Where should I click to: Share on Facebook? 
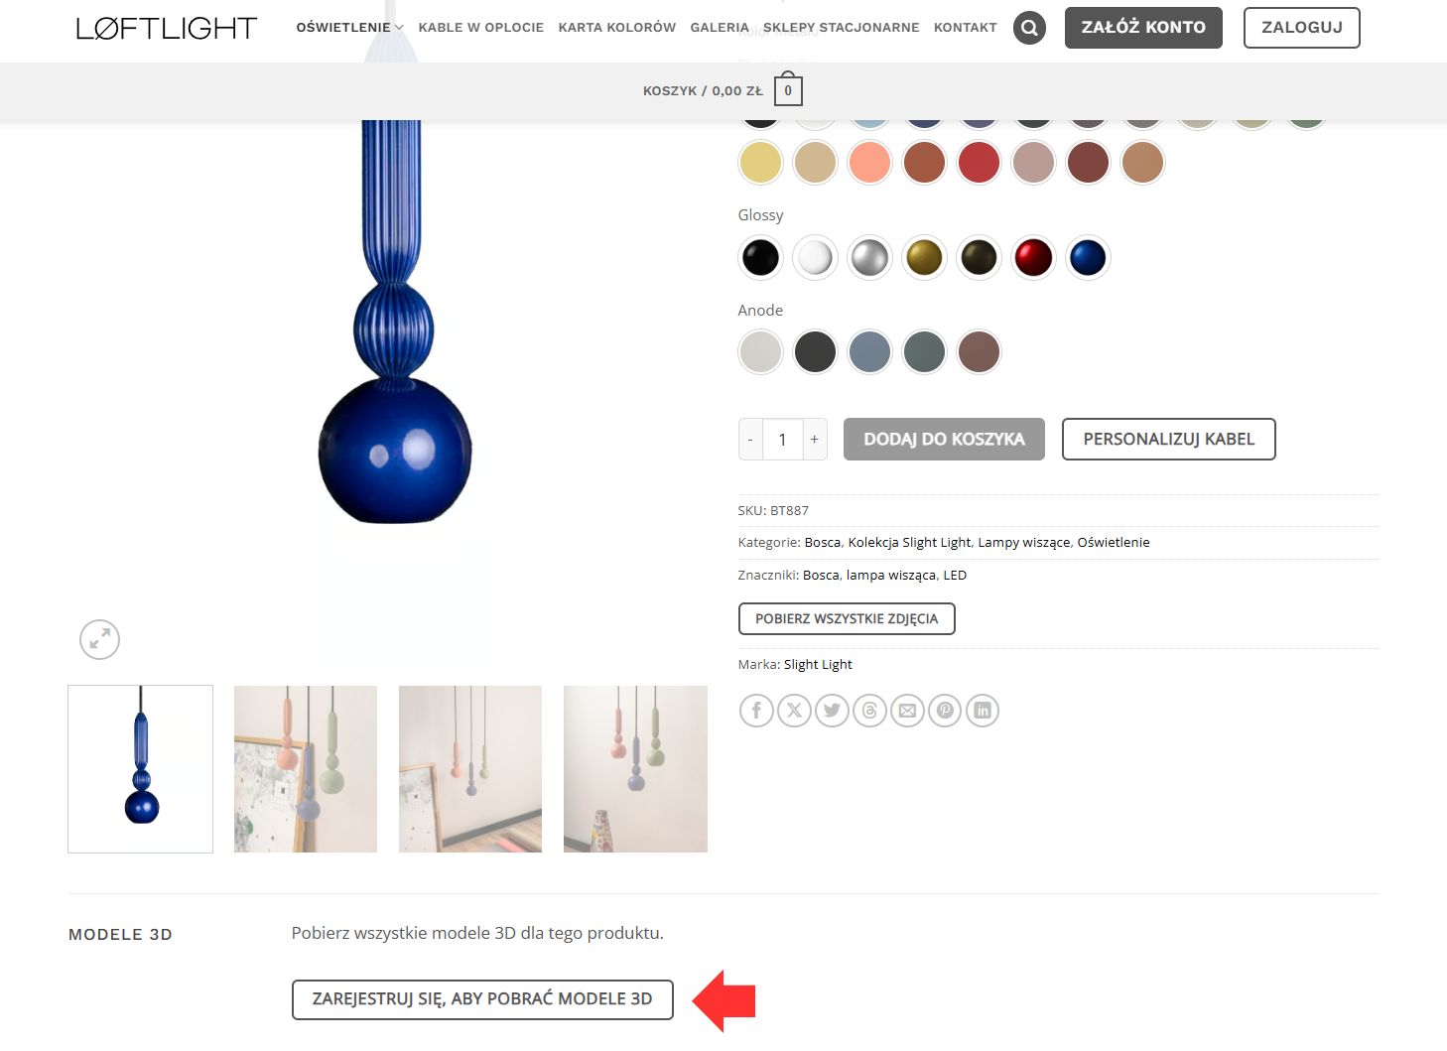coord(756,711)
